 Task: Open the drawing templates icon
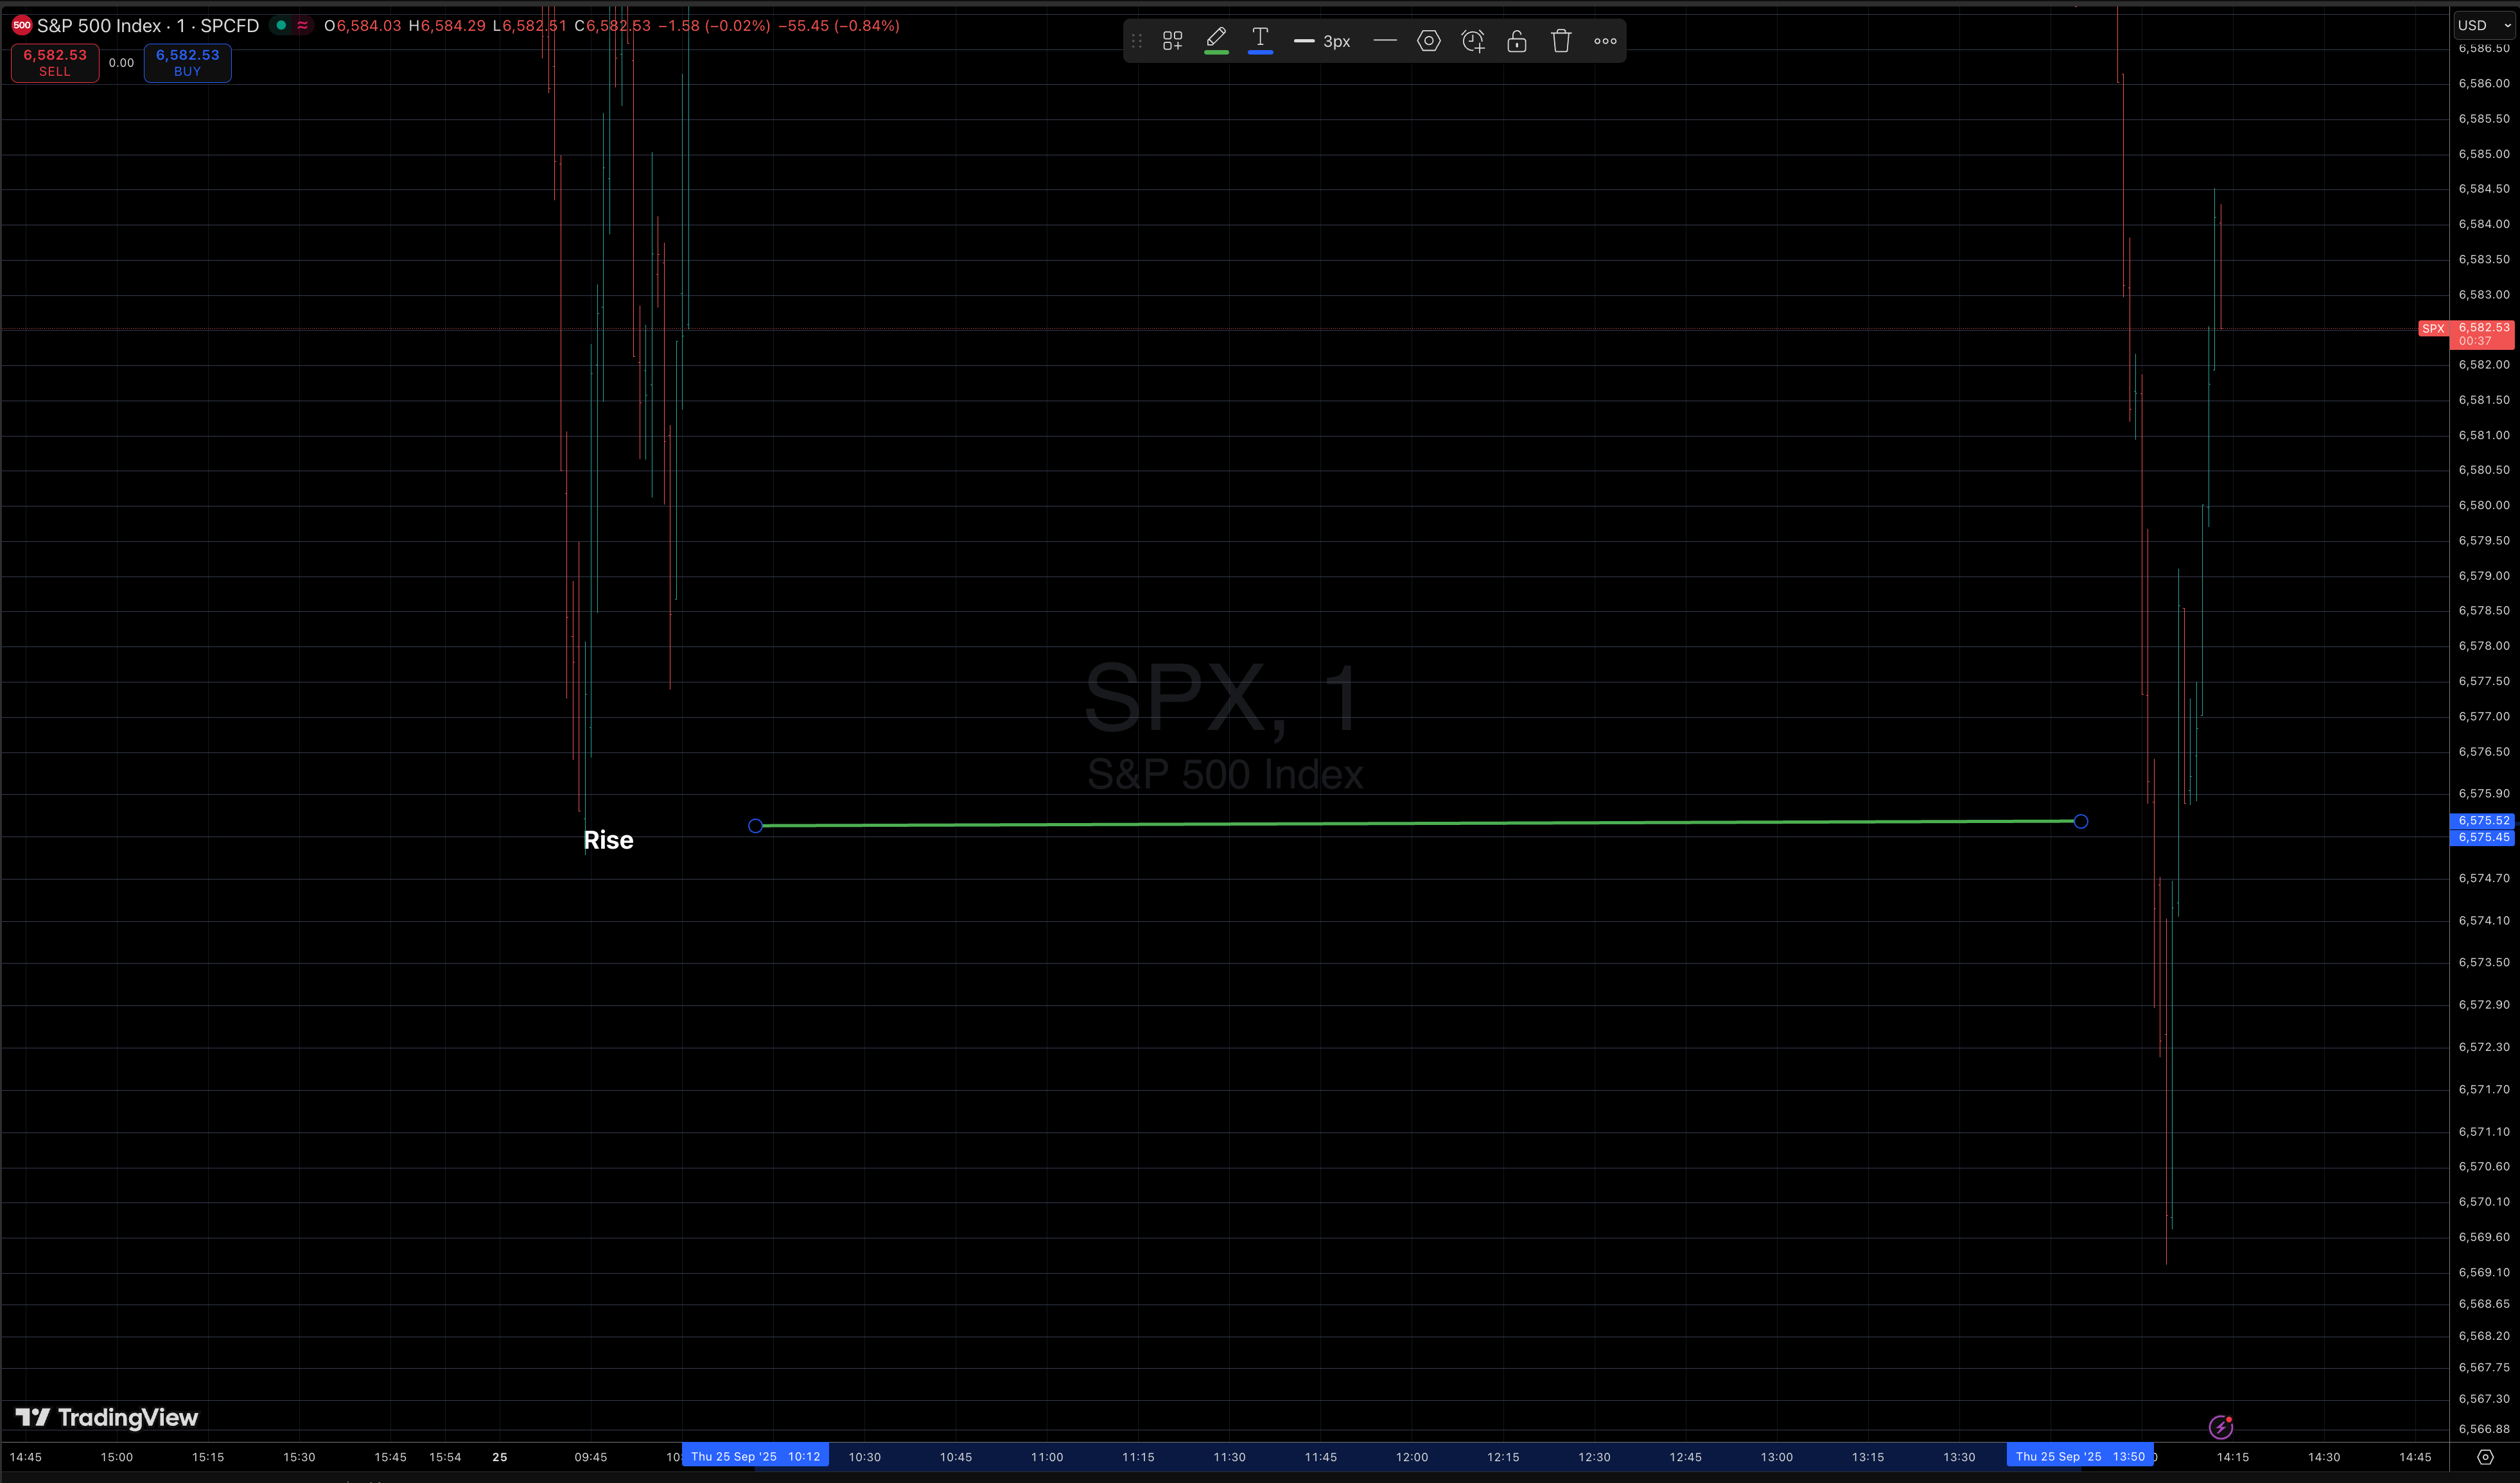[1172, 41]
